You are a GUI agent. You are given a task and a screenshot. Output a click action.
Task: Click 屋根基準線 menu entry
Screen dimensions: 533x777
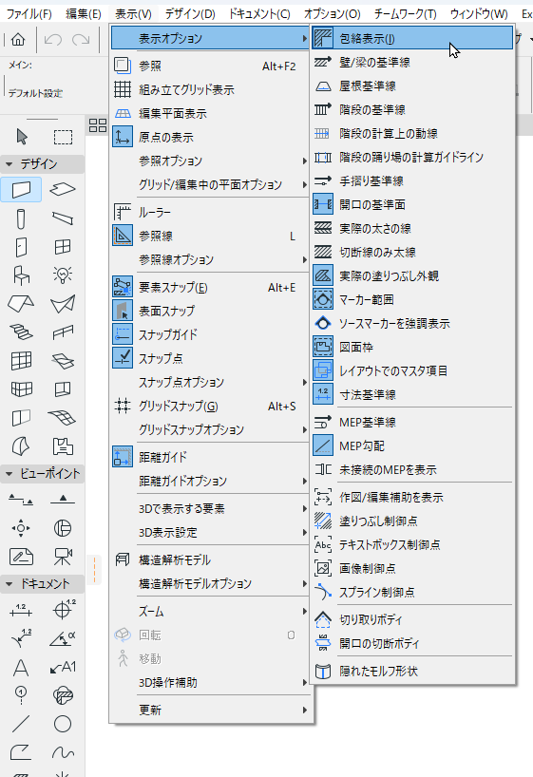click(412, 85)
